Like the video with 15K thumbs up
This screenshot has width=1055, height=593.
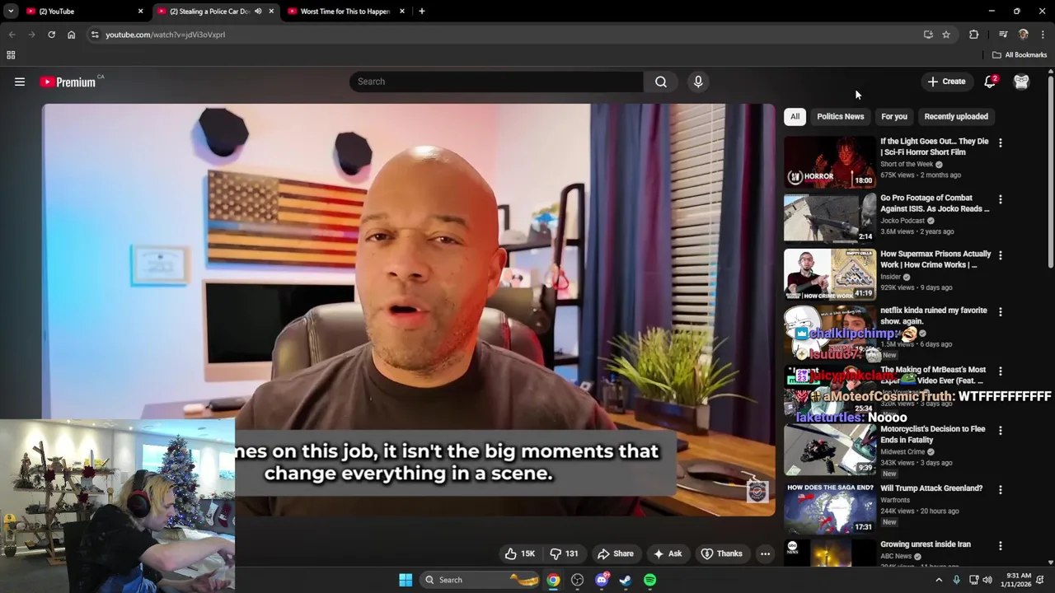tap(519, 553)
